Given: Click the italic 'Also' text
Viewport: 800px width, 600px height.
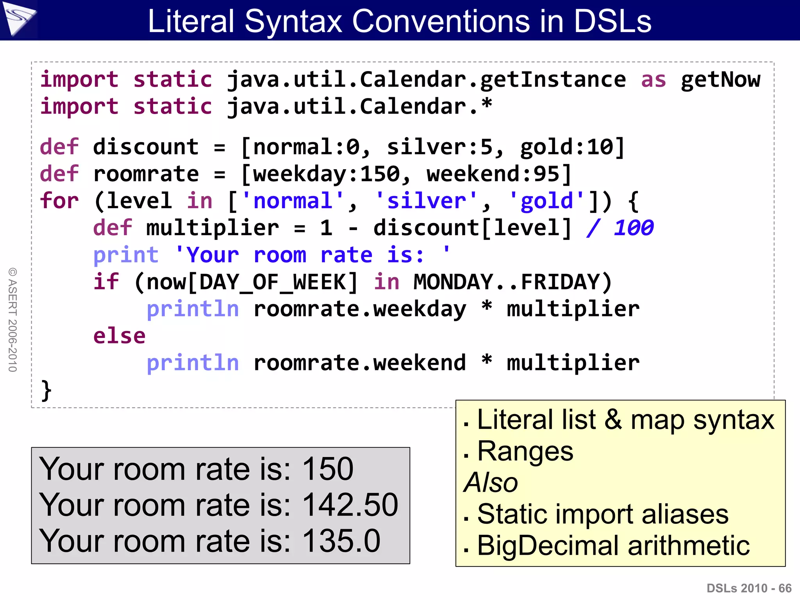Looking at the screenshot, I should pyautogui.click(x=491, y=483).
